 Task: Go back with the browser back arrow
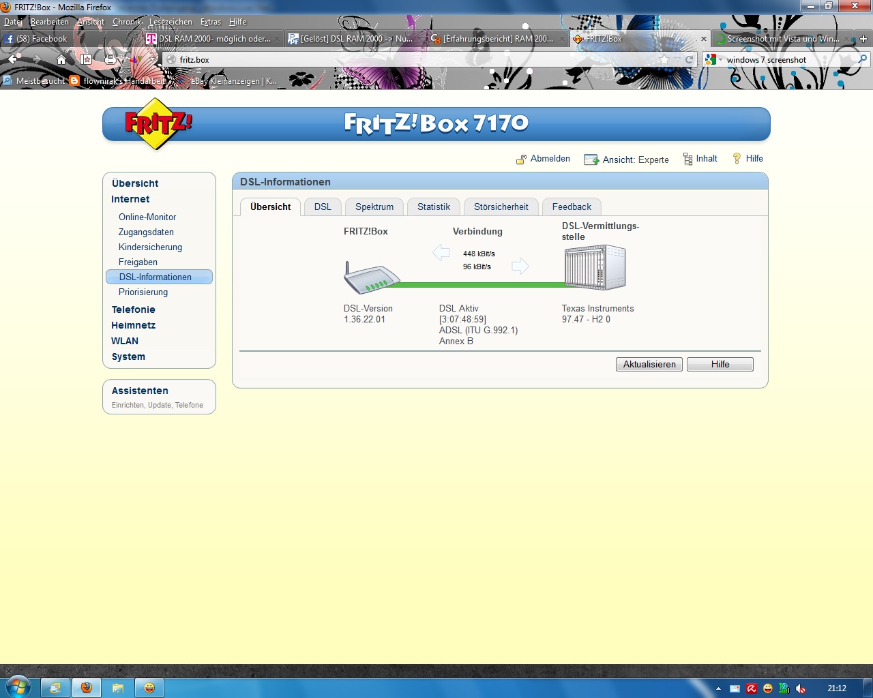click(13, 59)
